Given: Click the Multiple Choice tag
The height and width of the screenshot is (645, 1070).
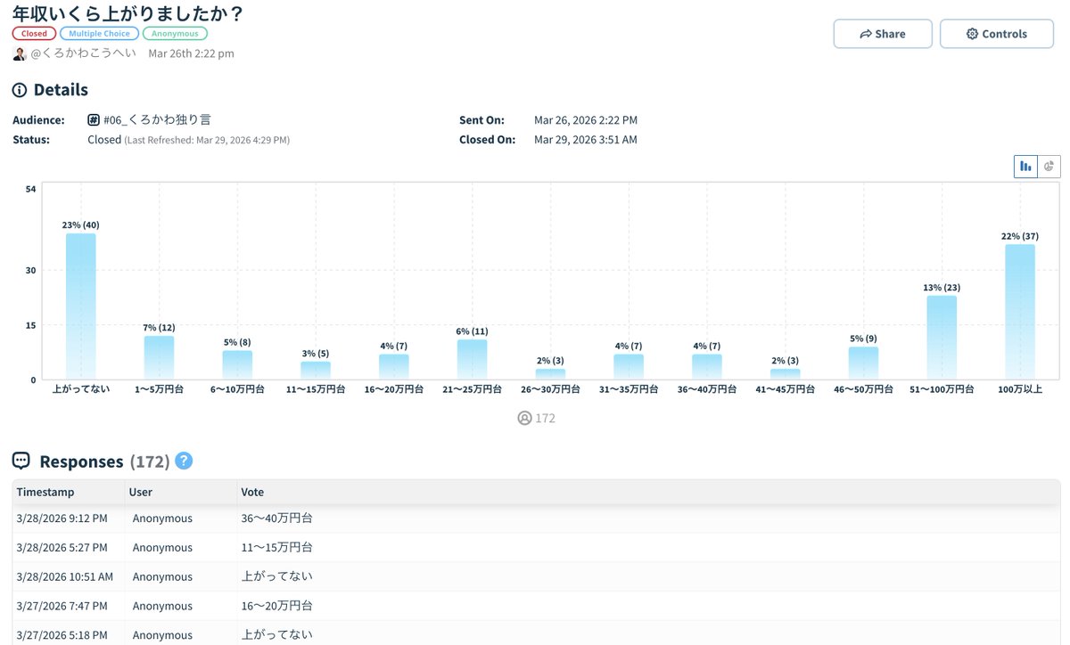Looking at the screenshot, I should tap(100, 34).
